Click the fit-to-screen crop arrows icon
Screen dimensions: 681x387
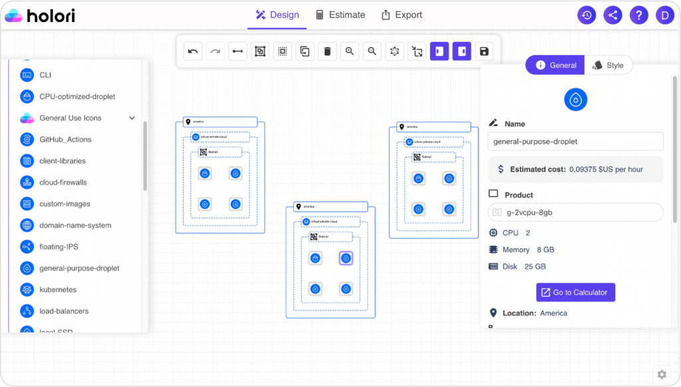[417, 51]
